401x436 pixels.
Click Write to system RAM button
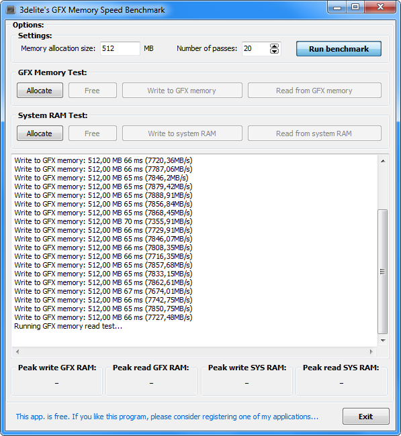(x=182, y=133)
